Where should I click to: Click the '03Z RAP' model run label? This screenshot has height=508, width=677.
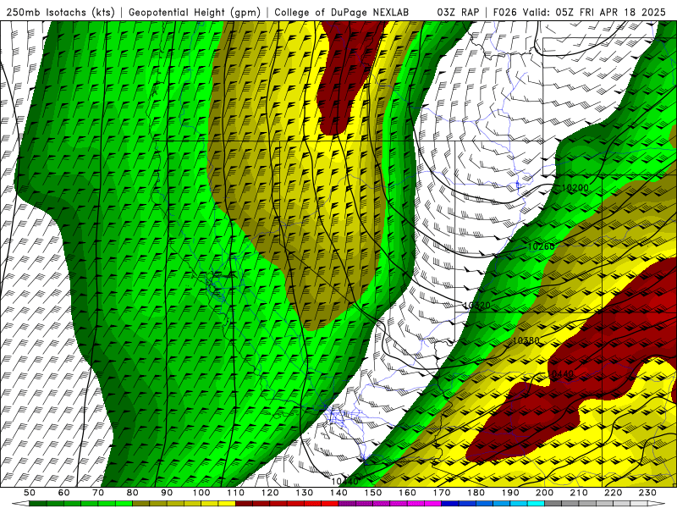coord(458,12)
